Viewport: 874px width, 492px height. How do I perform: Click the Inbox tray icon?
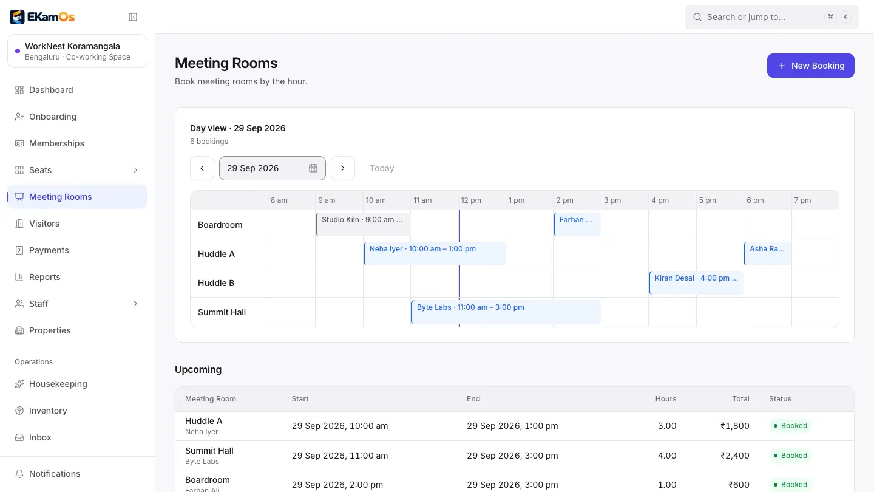[19, 437]
